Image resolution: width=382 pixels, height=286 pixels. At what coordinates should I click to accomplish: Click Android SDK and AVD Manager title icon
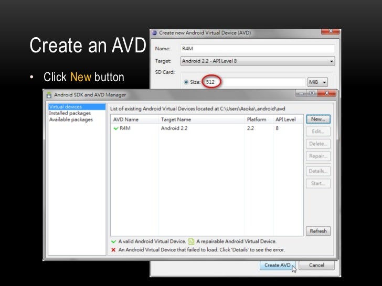pos(49,95)
